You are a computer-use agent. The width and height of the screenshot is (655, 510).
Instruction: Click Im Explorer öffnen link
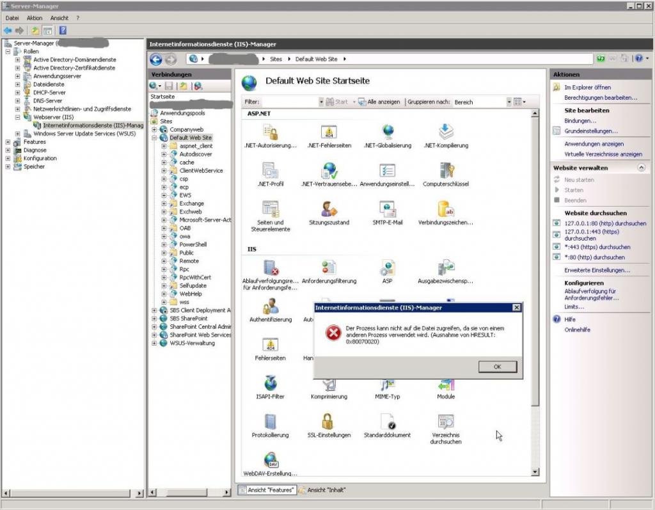pos(587,88)
